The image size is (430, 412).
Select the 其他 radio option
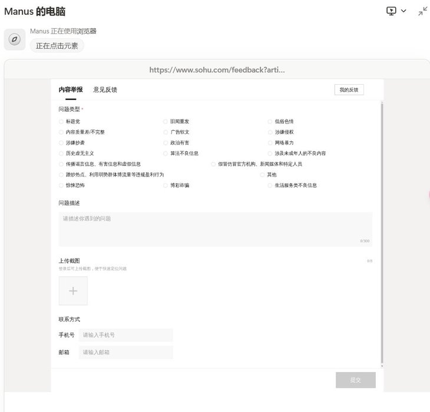(x=263, y=175)
